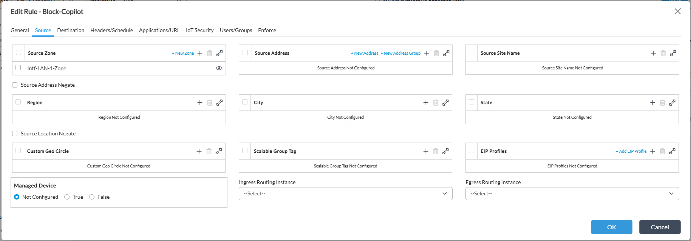Open the Headers/Schedule tab
This screenshot has height=241, width=691.
click(112, 30)
